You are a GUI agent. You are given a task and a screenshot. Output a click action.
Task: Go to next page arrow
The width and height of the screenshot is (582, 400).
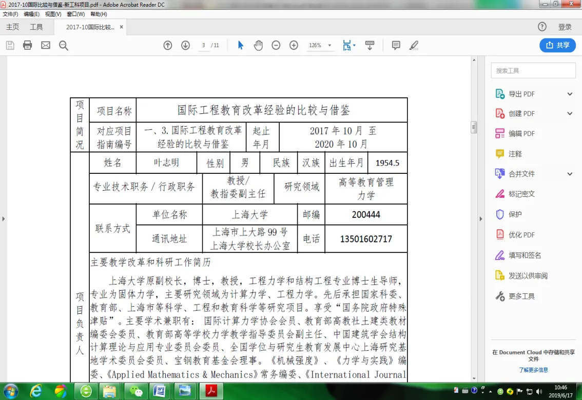[186, 45]
